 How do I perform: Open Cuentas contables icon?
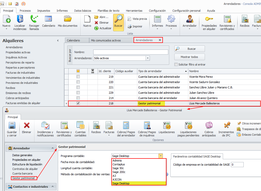click(80, 126)
